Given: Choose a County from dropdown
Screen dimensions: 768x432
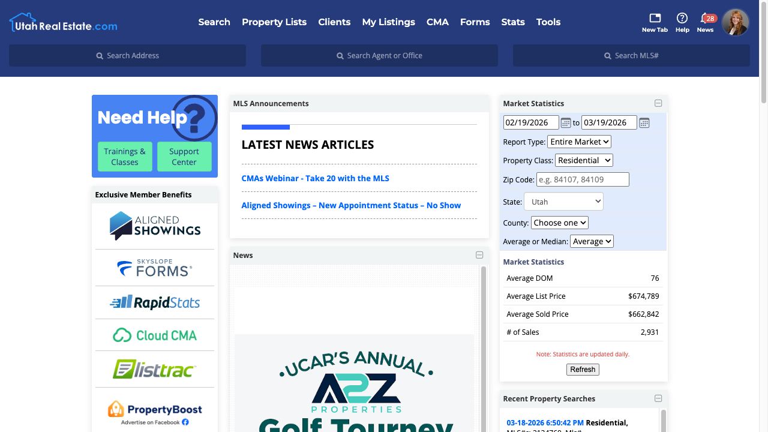Looking at the screenshot, I should (559, 223).
